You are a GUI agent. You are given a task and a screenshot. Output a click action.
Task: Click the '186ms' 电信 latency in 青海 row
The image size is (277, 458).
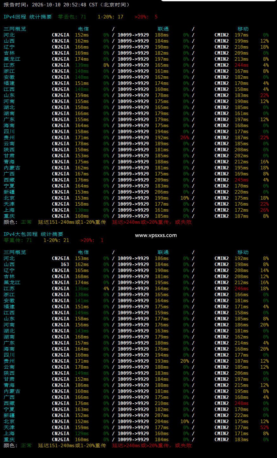pyautogui.click(x=82, y=385)
